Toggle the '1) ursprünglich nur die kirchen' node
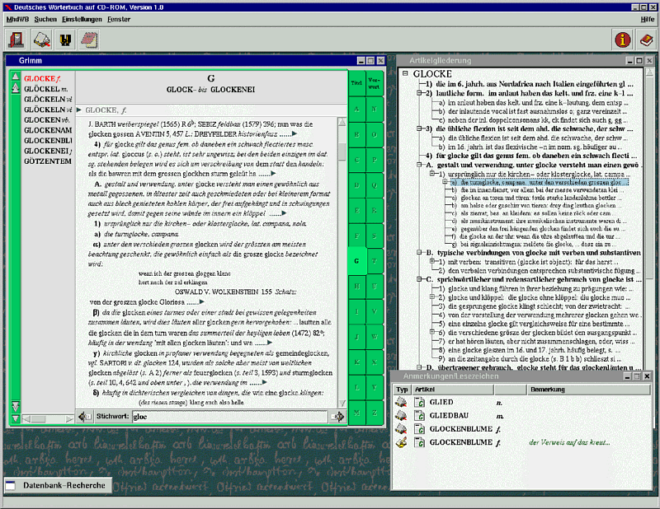Image resolution: width=660 pixels, height=509 pixels. [x=431, y=174]
